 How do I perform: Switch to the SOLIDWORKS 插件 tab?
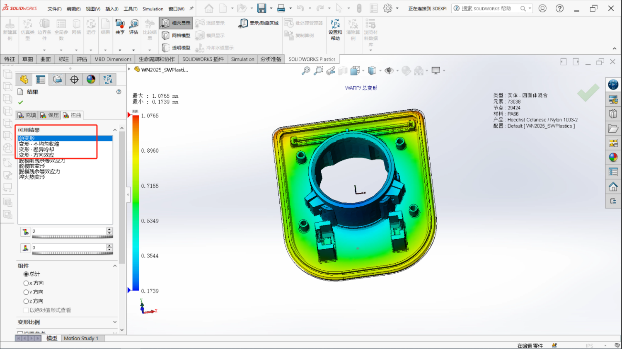203,59
